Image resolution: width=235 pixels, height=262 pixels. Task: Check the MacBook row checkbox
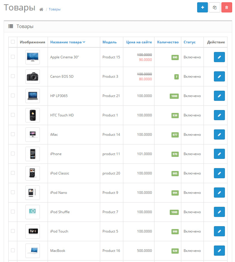13,250
